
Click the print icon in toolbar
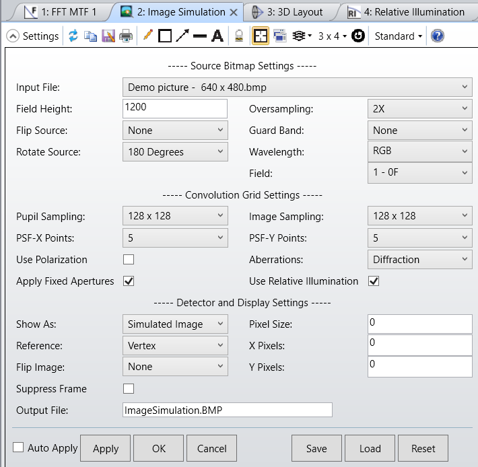click(x=126, y=36)
